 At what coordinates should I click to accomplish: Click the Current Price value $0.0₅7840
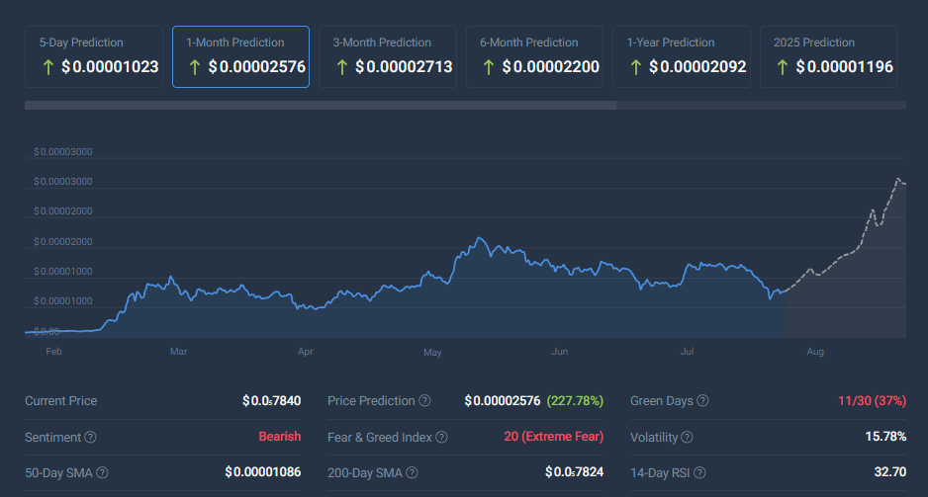pos(272,401)
